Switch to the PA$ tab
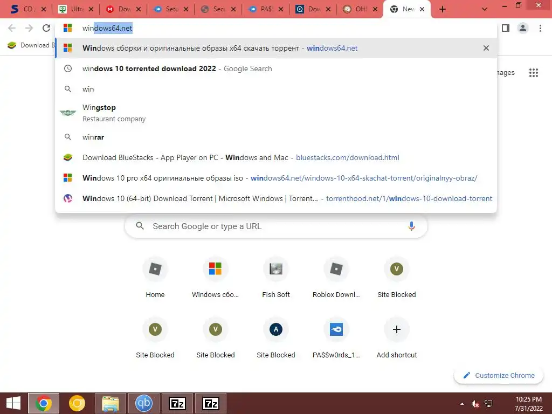The height and width of the screenshot is (414, 552). pyautogui.click(x=263, y=9)
